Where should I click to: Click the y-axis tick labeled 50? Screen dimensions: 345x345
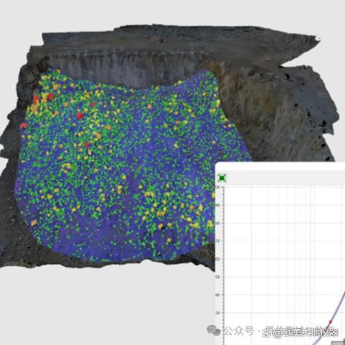(x=217, y=277)
